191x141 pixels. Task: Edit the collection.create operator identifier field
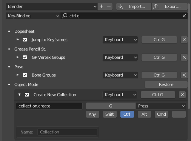49,106
